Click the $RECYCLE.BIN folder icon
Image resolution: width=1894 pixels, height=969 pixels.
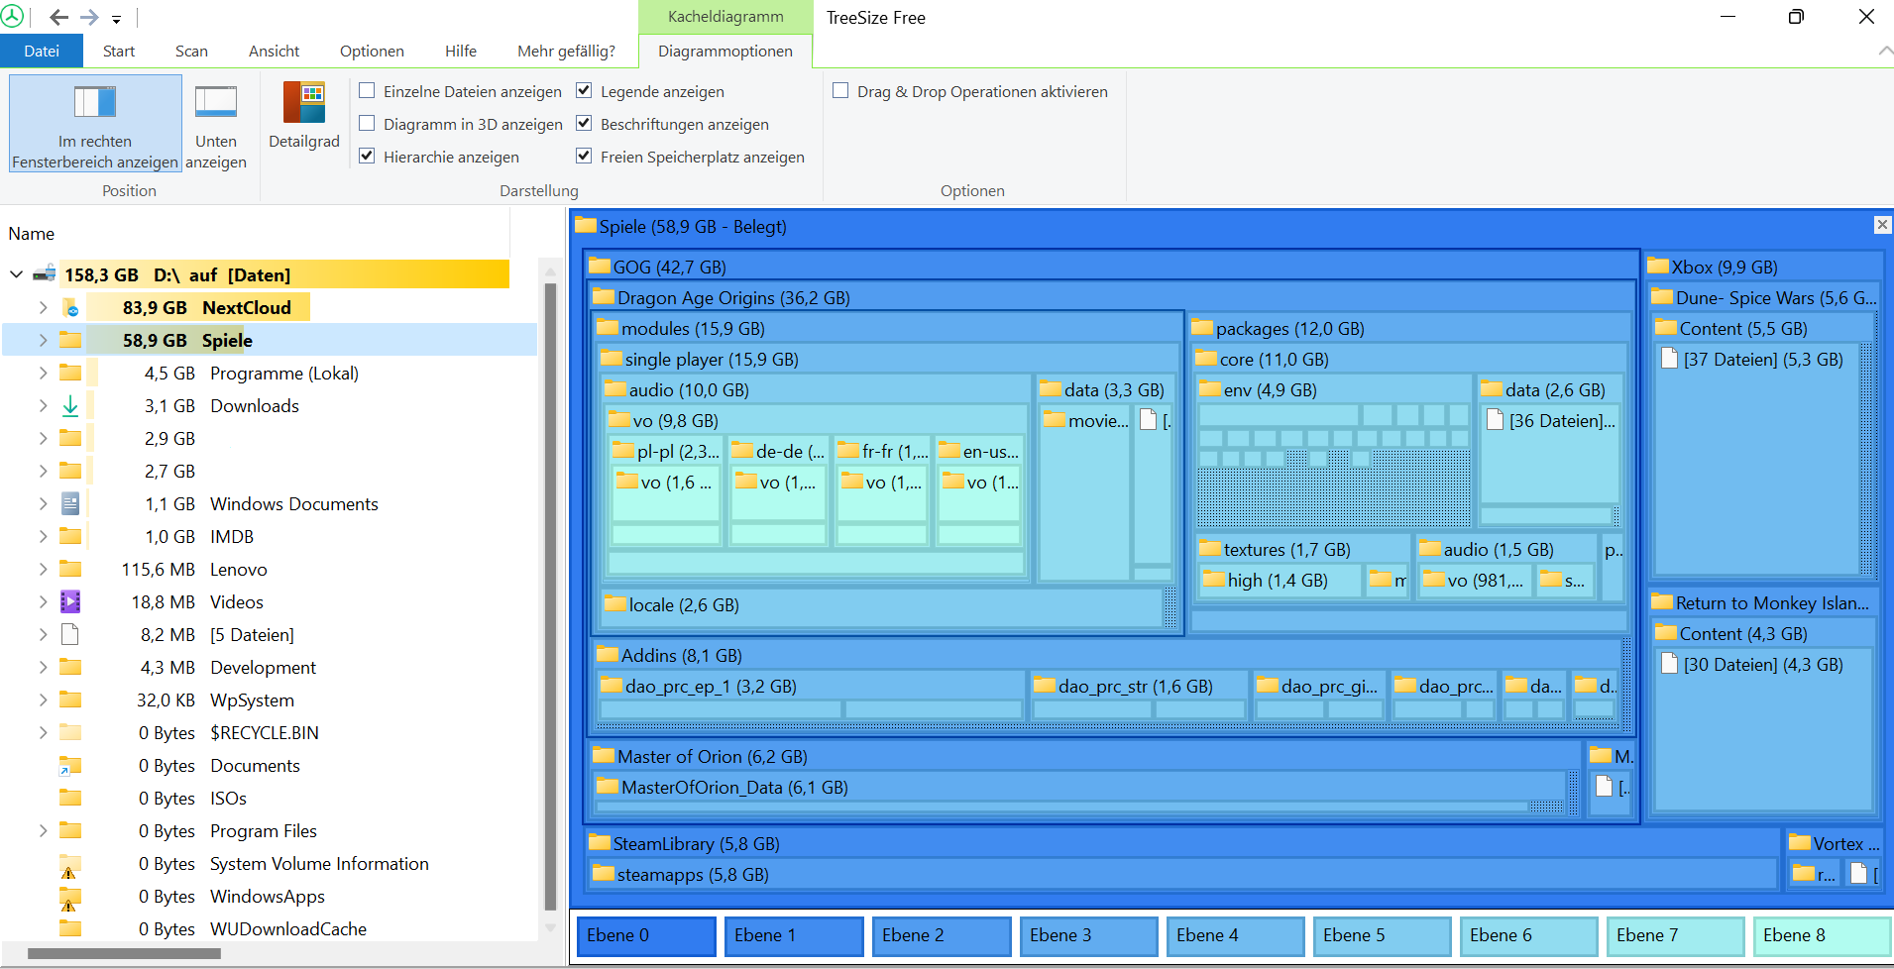(x=70, y=732)
